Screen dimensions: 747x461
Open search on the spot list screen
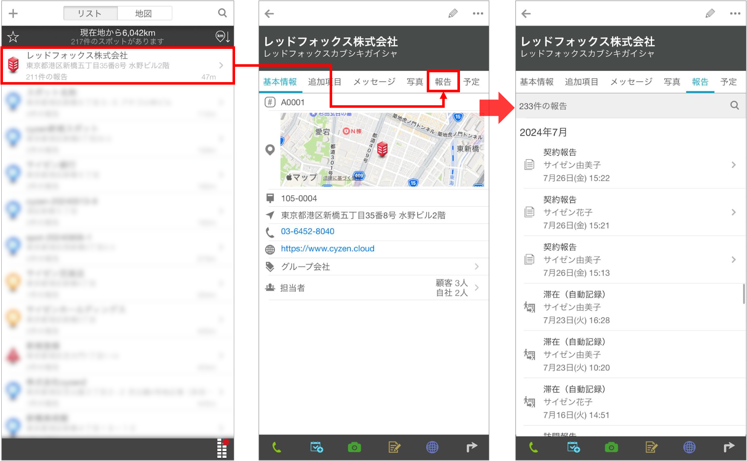[x=222, y=13]
